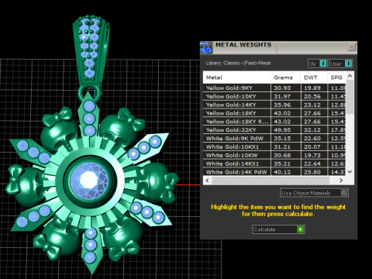Select the Yellow Gold:18KY row
Screen dimensions: 372x279
tap(274, 113)
